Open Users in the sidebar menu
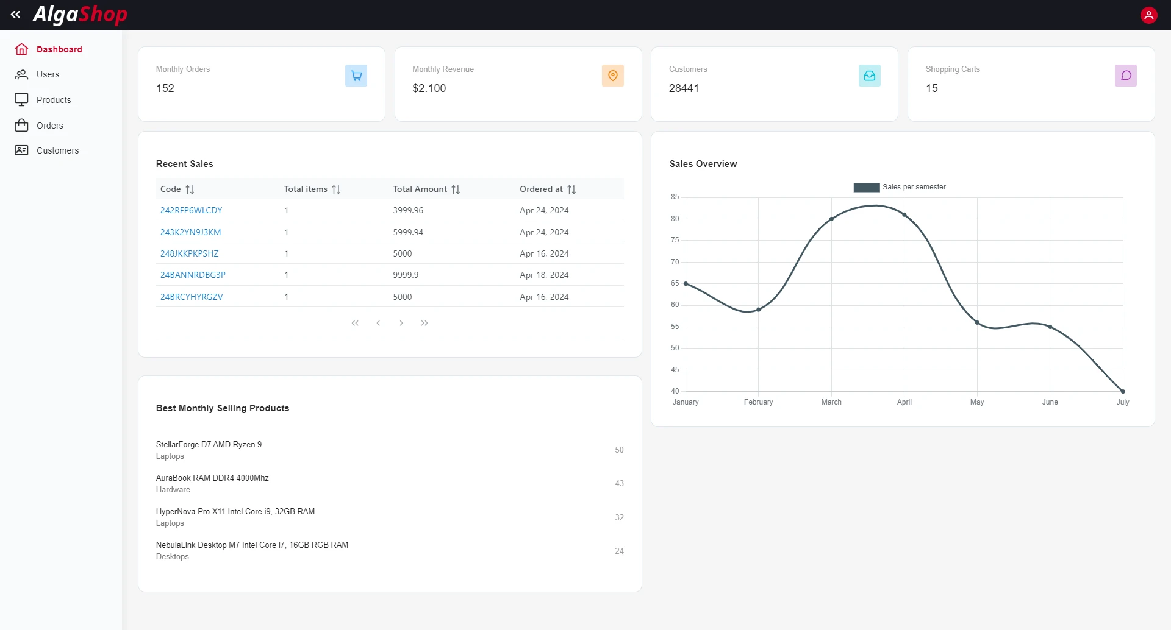Image resolution: width=1171 pixels, height=630 pixels. (48, 74)
